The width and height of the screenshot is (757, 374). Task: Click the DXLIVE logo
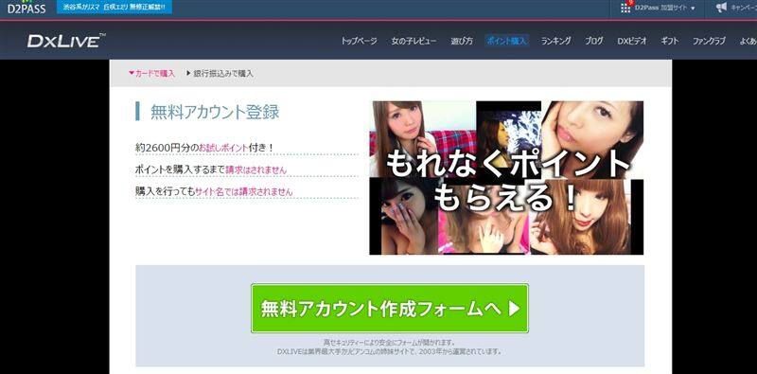click(x=66, y=41)
